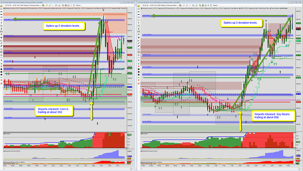Select diagonal line tool in corn chart sidebar
Image resolution: width=303 pixels, height=171 pixels.
point(1,44)
